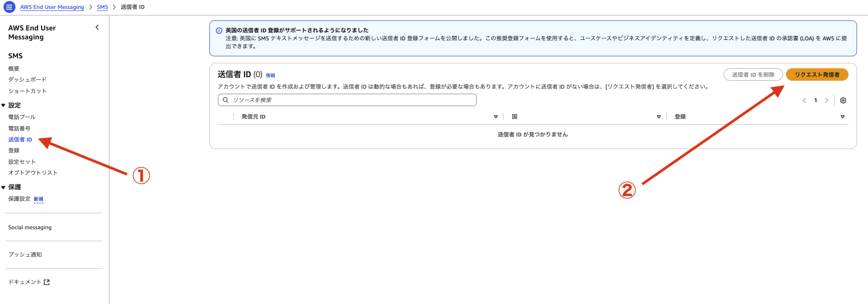Click the 情報 link beside the heading
This screenshot has width=868, height=304.
click(270, 75)
